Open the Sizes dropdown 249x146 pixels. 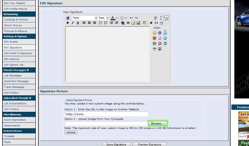(x=107, y=18)
